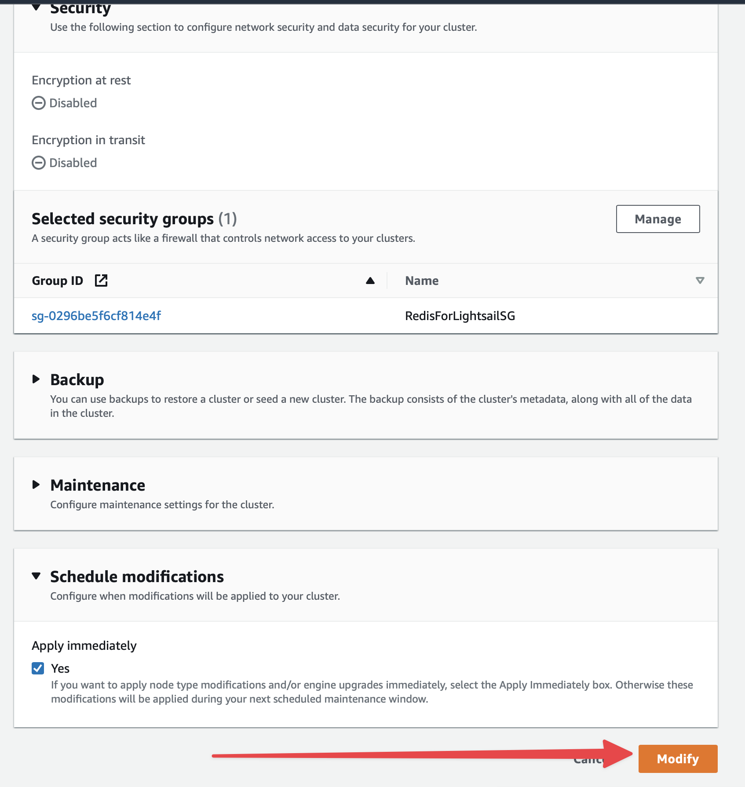Select the RedisForLightsailSG name cell
Screen dimensions: 745x787
(x=460, y=316)
